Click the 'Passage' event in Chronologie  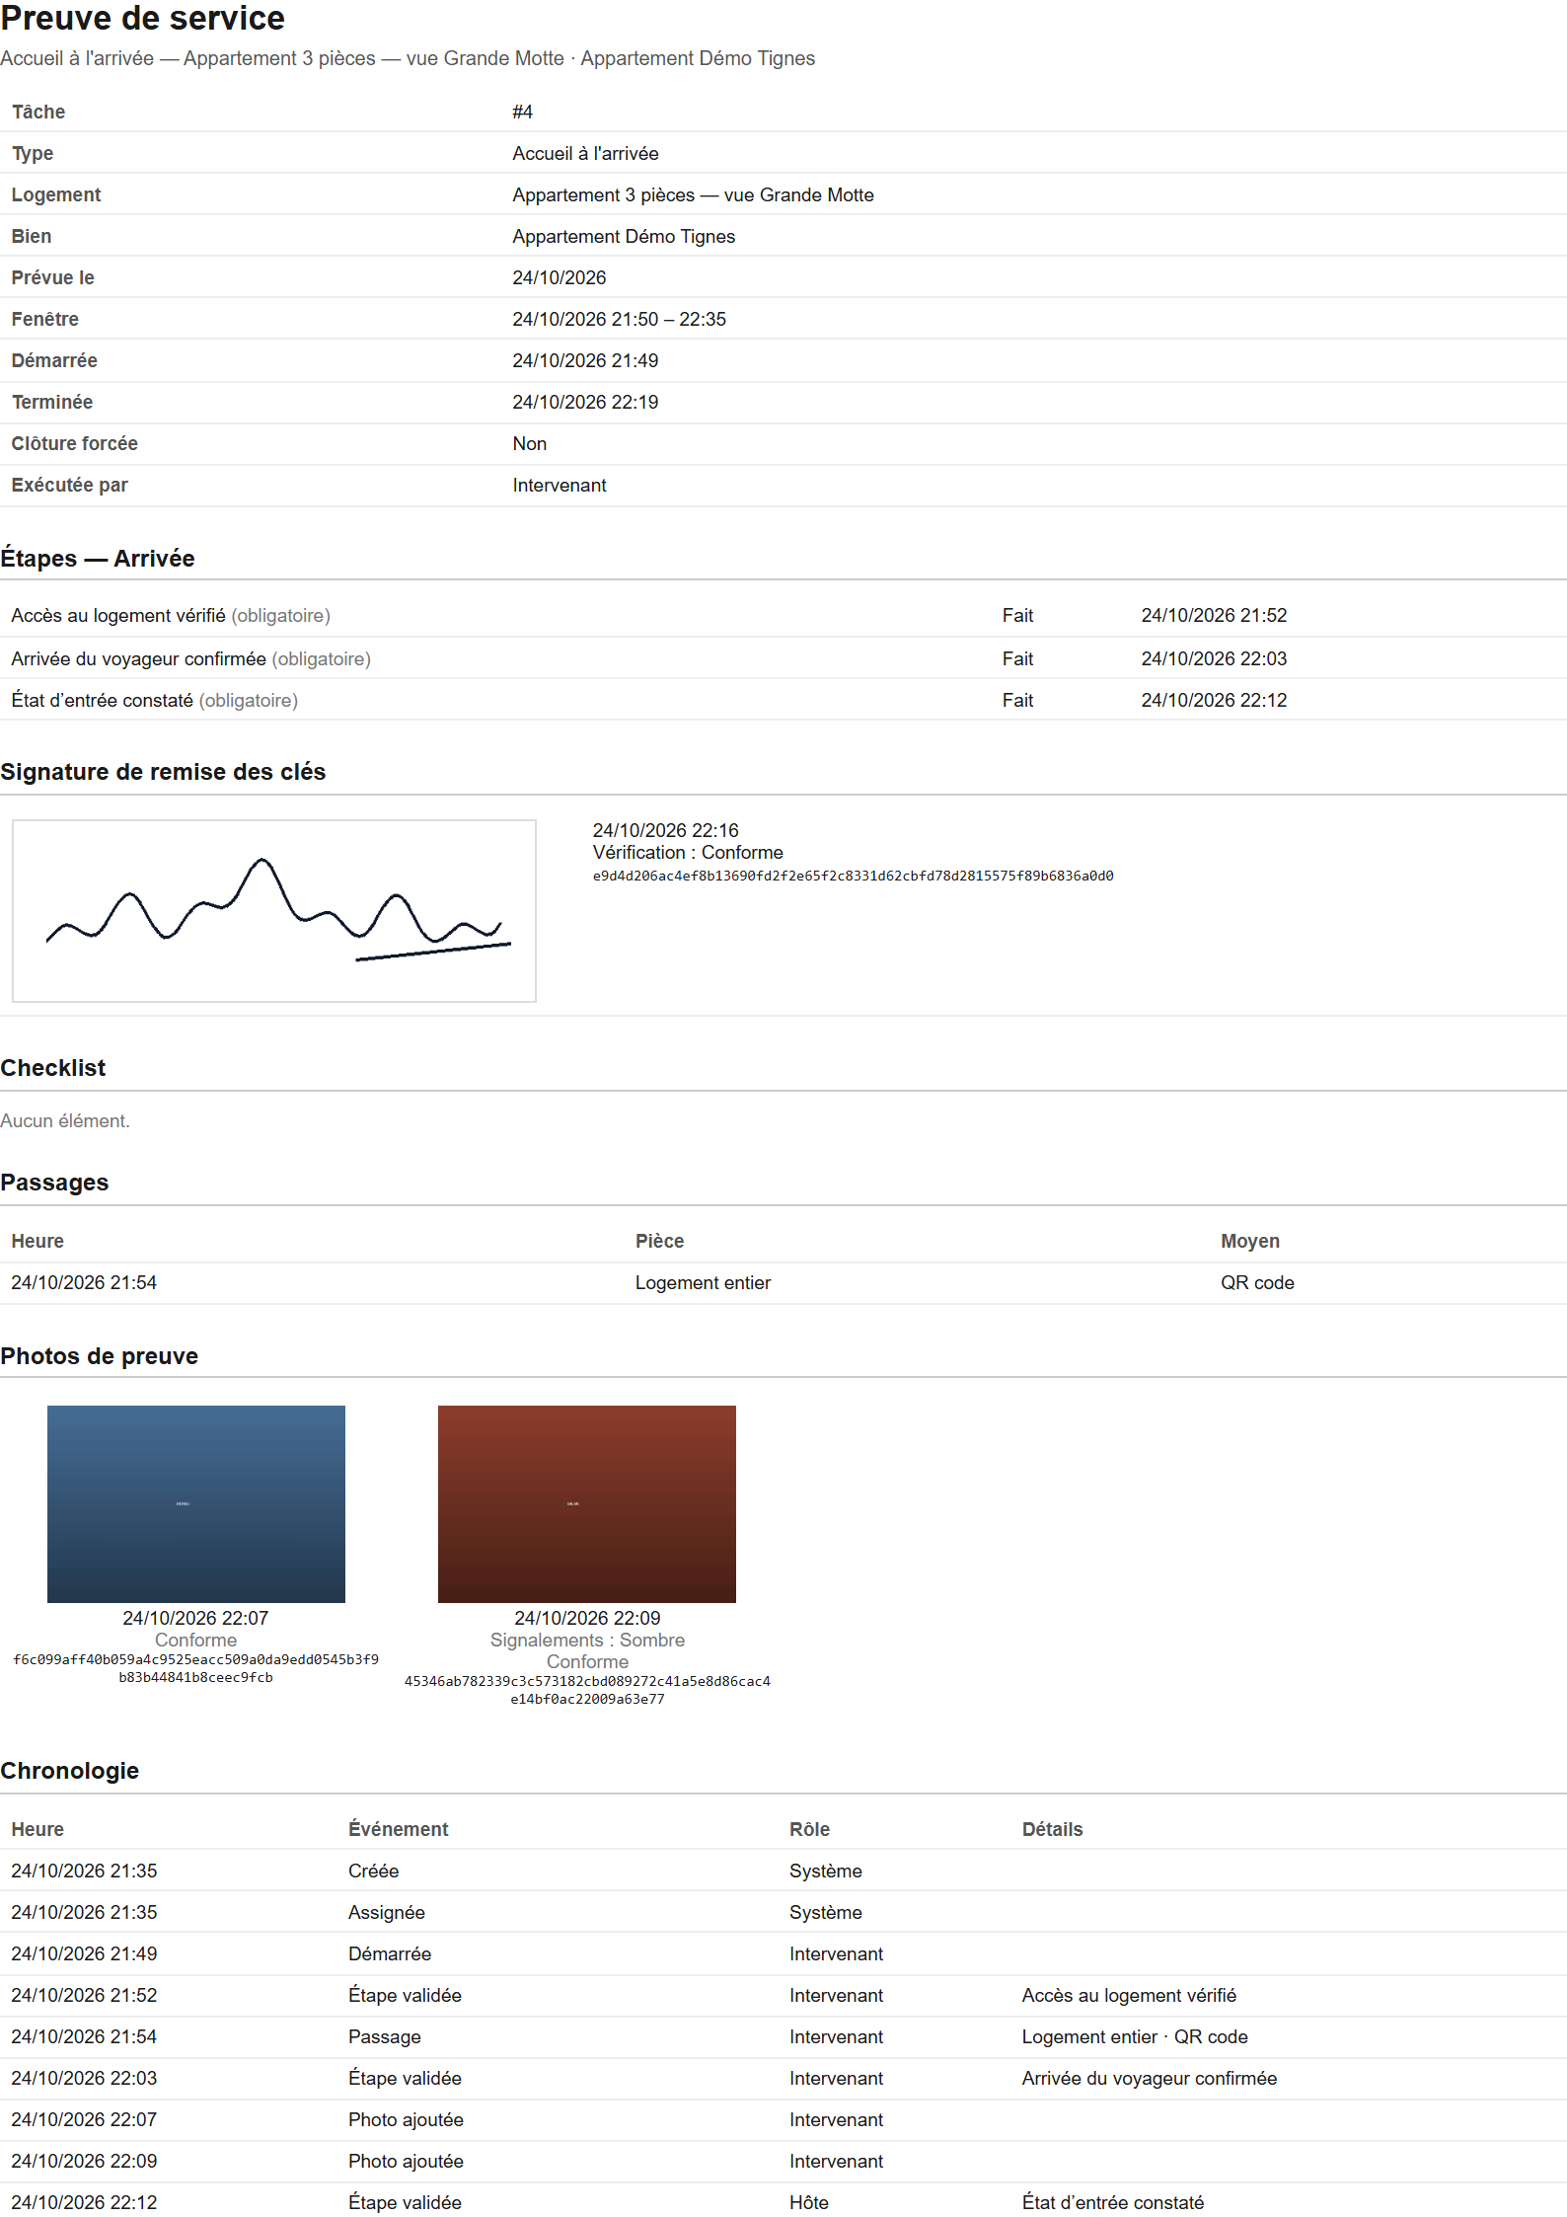tap(384, 2036)
